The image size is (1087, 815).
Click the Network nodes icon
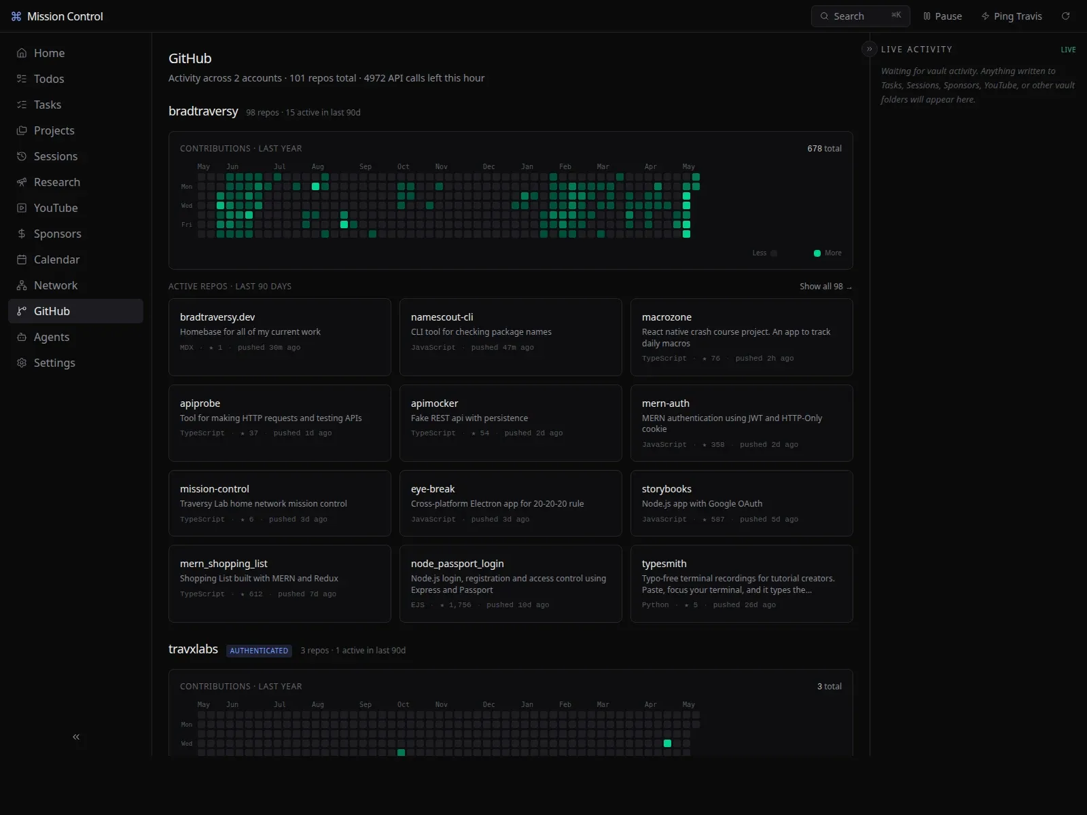22,285
